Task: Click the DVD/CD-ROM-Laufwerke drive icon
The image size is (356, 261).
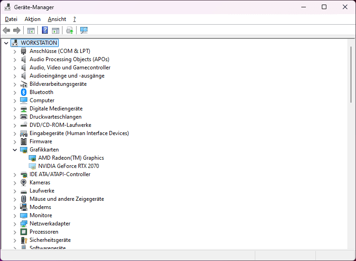Action: coord(24,125)
